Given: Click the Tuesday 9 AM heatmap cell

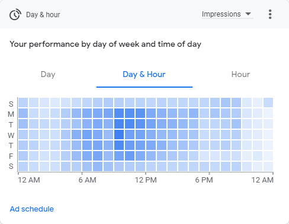Looking at the screenshot, I should [119, 124].
